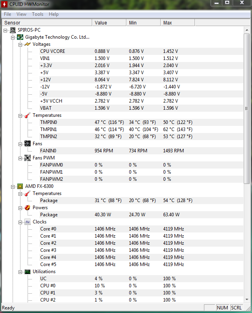The width and height of the screenshot is (252, 313).
Task: Click the Voltages lightning icon
Action: 27,44
